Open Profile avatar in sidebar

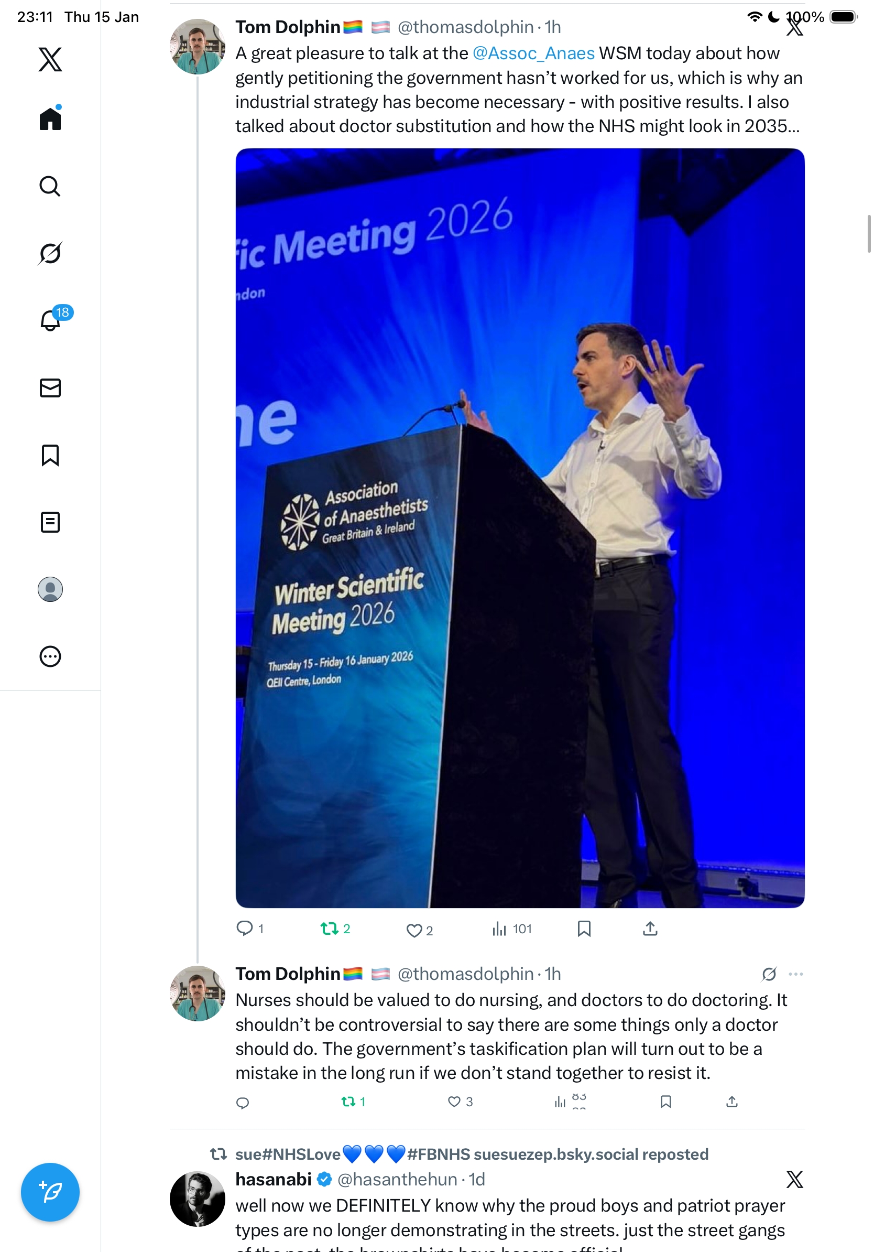(x=50, y=589)
